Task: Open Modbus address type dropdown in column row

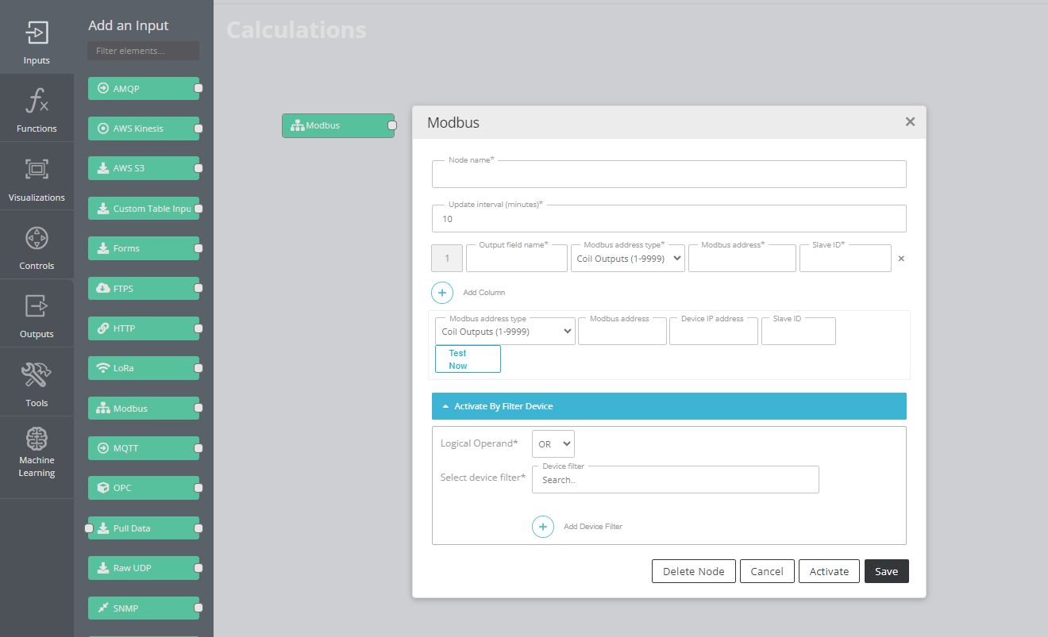Action: pos(628,259)
